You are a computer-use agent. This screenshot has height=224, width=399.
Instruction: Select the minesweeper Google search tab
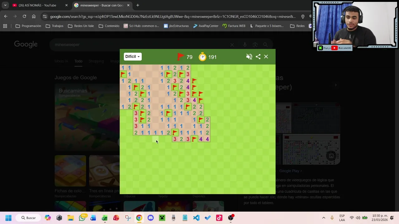tap(102, 5)
